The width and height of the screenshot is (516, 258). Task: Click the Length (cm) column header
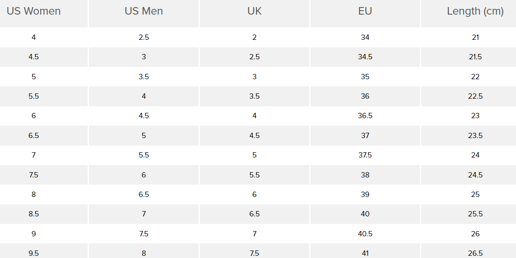coord(475,11)
